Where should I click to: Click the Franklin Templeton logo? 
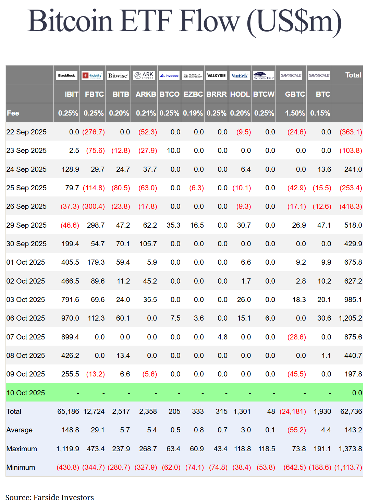tap(193, 75)
